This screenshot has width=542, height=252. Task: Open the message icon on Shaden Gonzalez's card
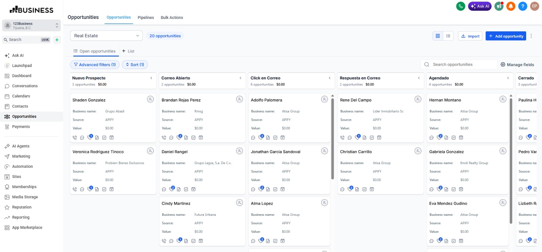tap(82, 138)
